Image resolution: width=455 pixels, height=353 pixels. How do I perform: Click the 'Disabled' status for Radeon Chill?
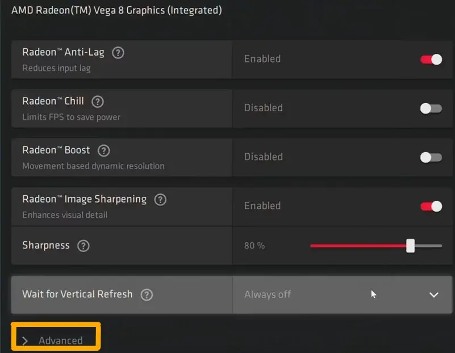tap(264, 108)
